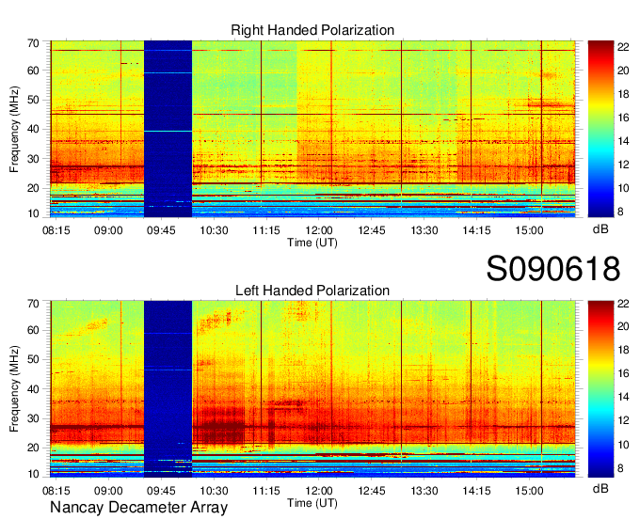Click the 20 frequency label on the bottom plot

(x=33, y=448)
